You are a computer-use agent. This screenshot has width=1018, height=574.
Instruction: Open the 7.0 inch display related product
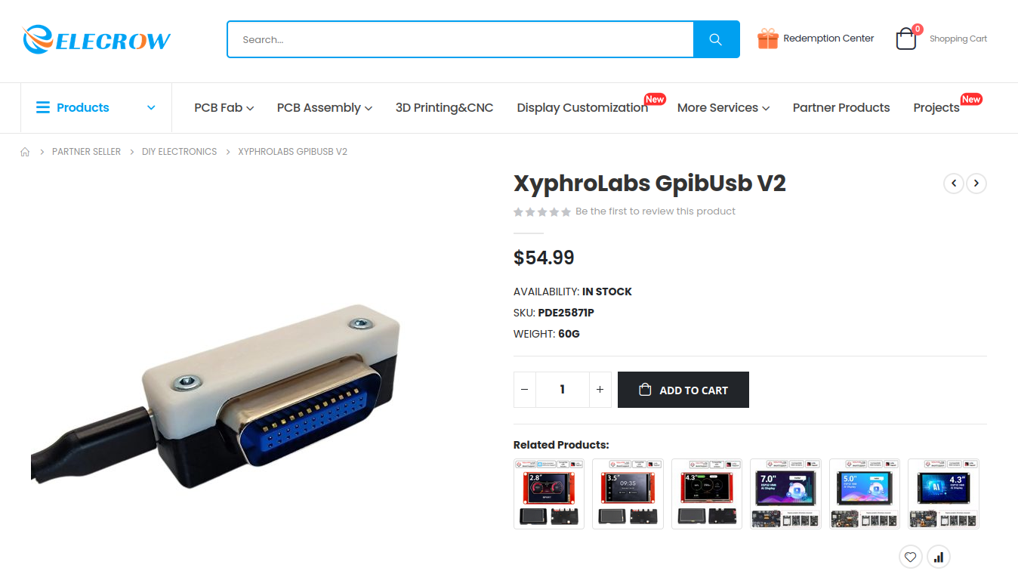(785, 494)
